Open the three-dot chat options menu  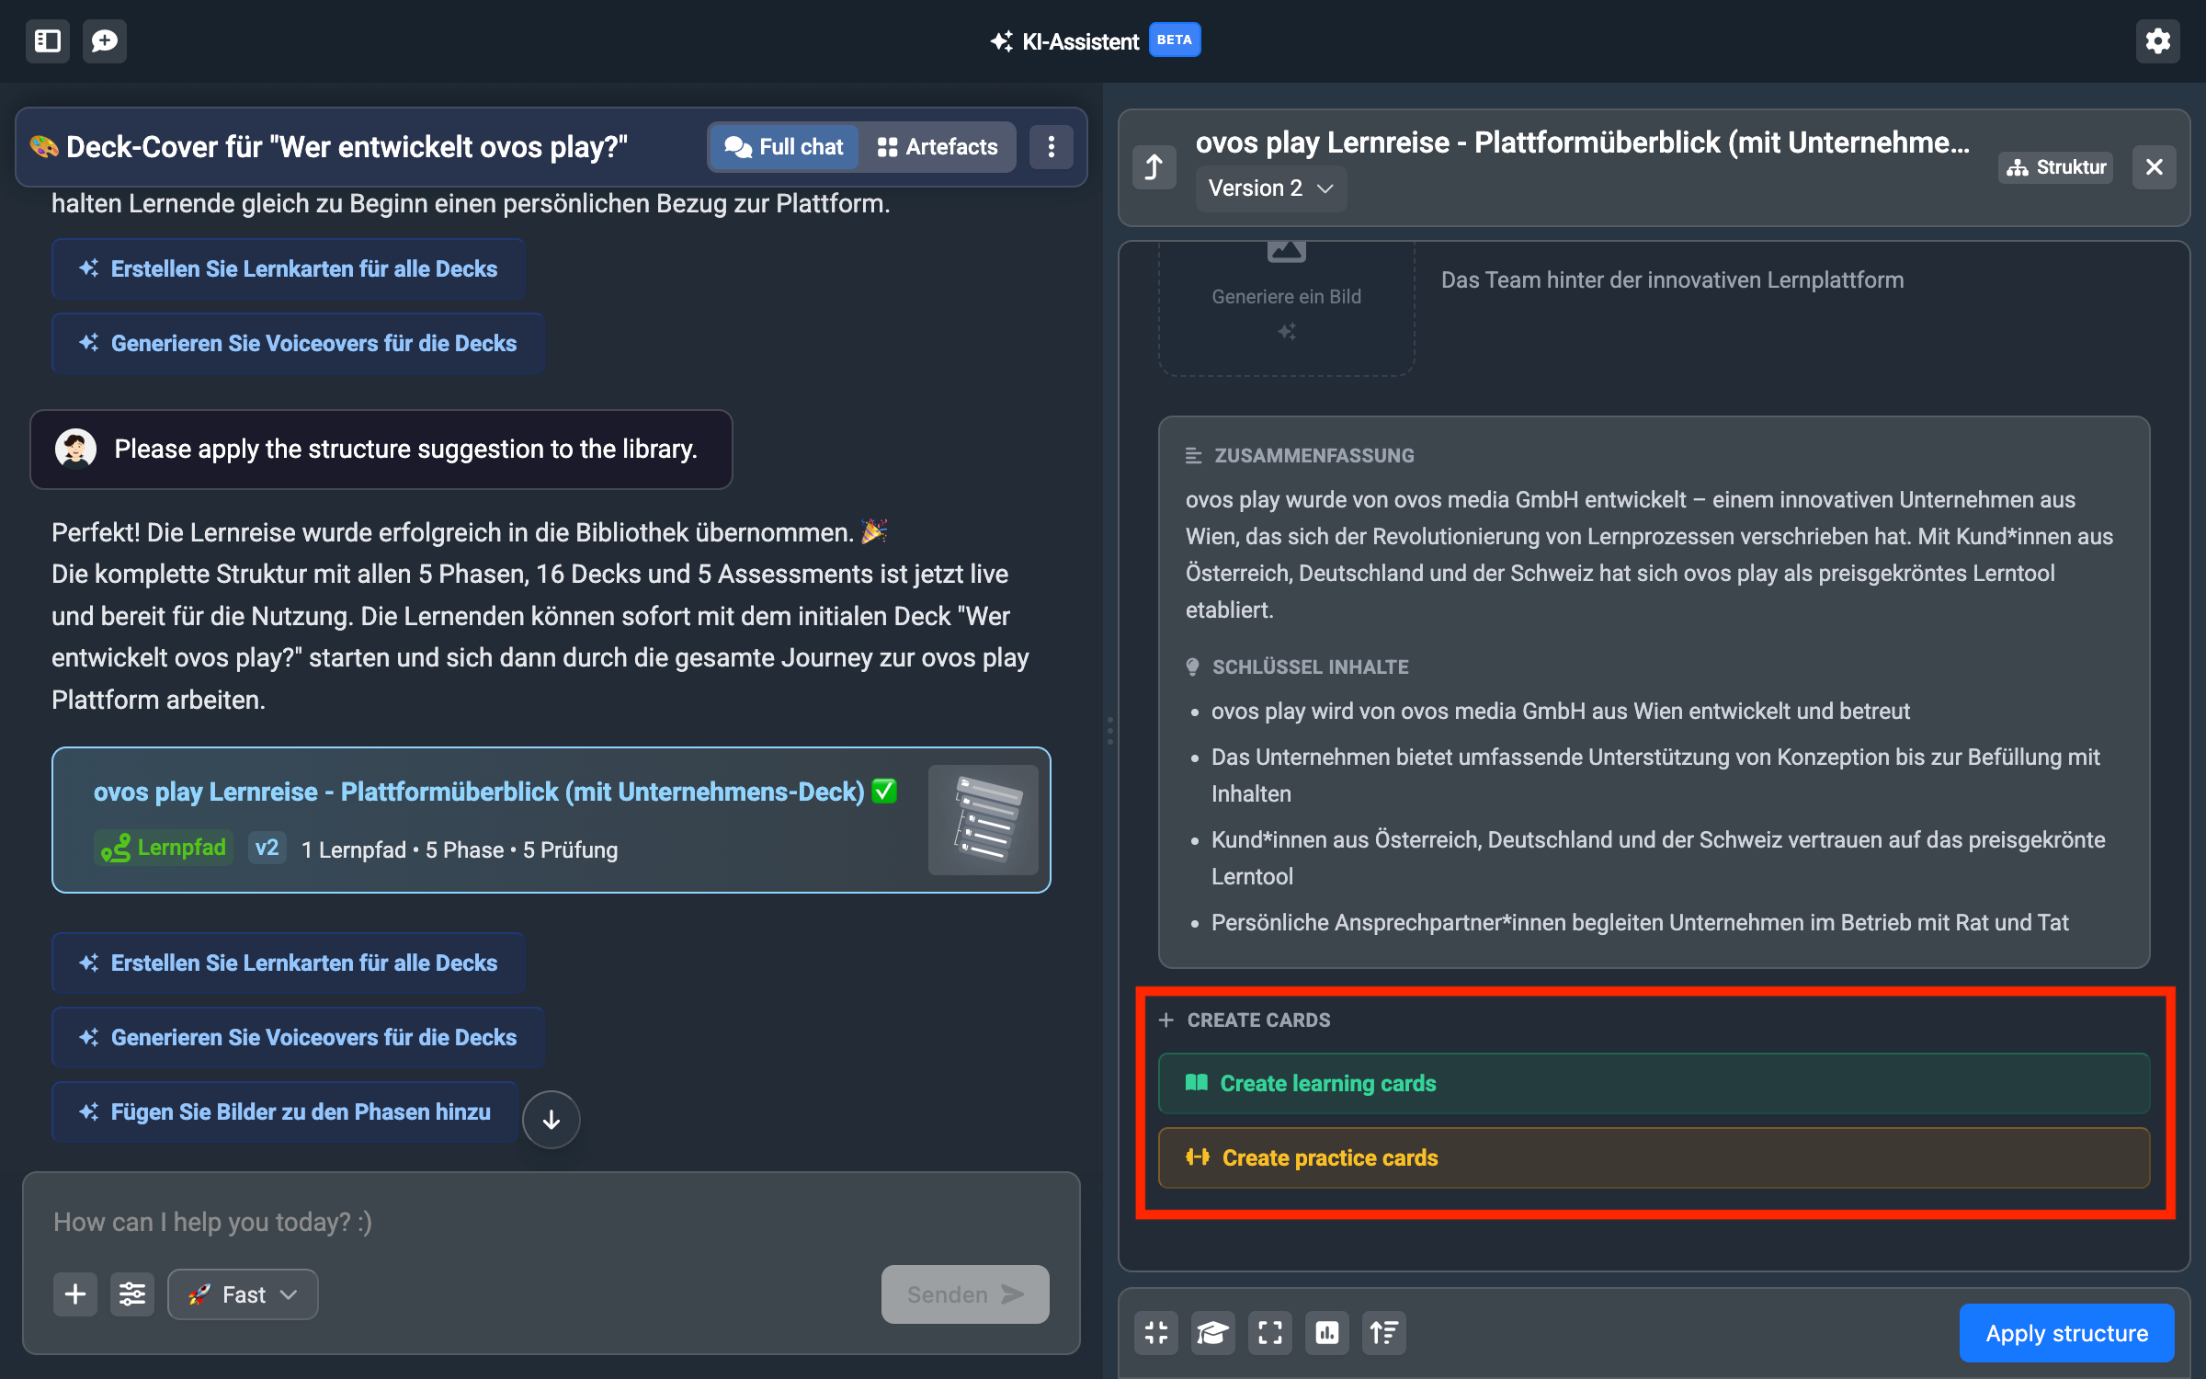pyautogui.click(x=1052, y=147)
